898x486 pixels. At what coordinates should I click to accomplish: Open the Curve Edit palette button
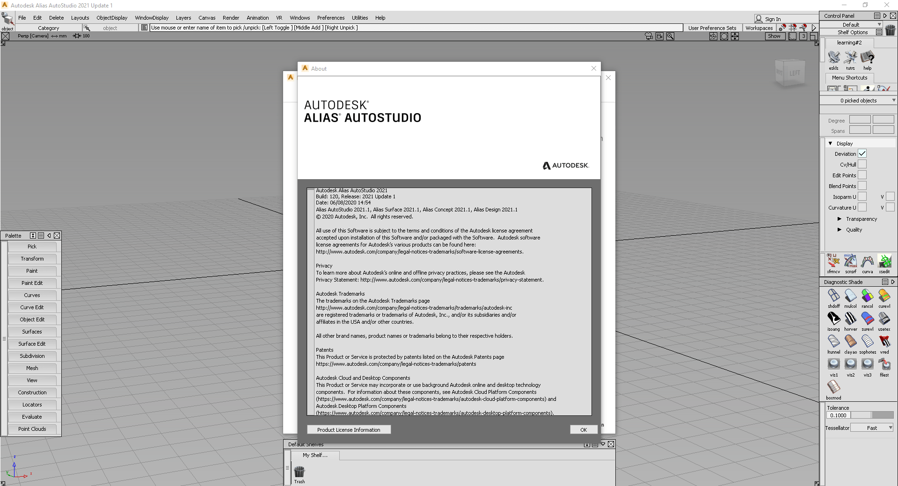point(32,307)
